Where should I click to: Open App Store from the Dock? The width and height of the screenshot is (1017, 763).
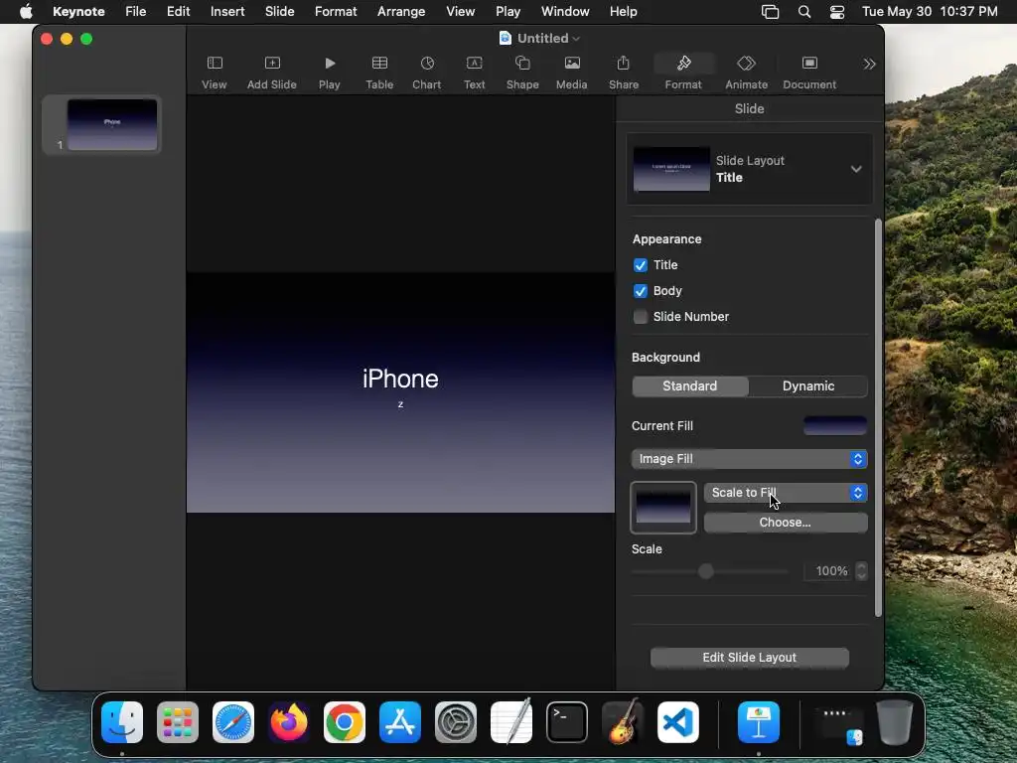[400, 722]
